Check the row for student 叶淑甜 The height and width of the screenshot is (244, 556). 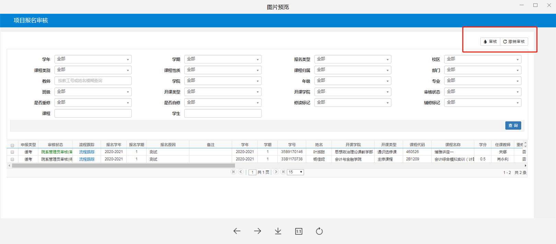tap(12, 152)
